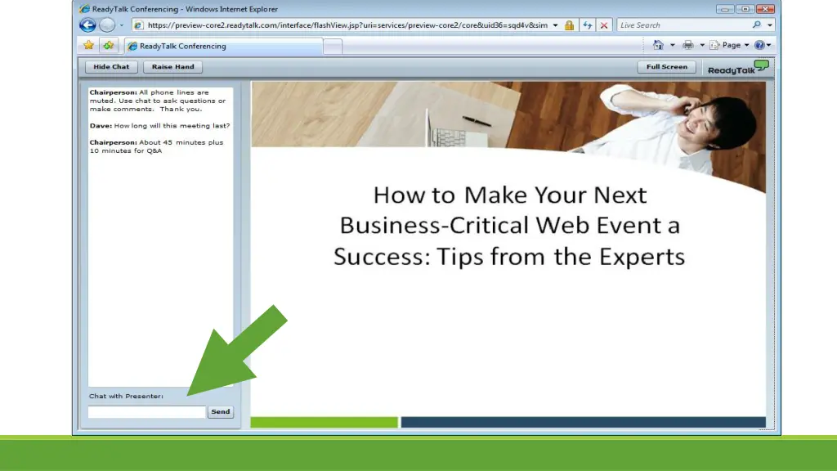Open the Favorites Center star icon
The height and width of the screenshot is (471, 837).
coord(90,45)
